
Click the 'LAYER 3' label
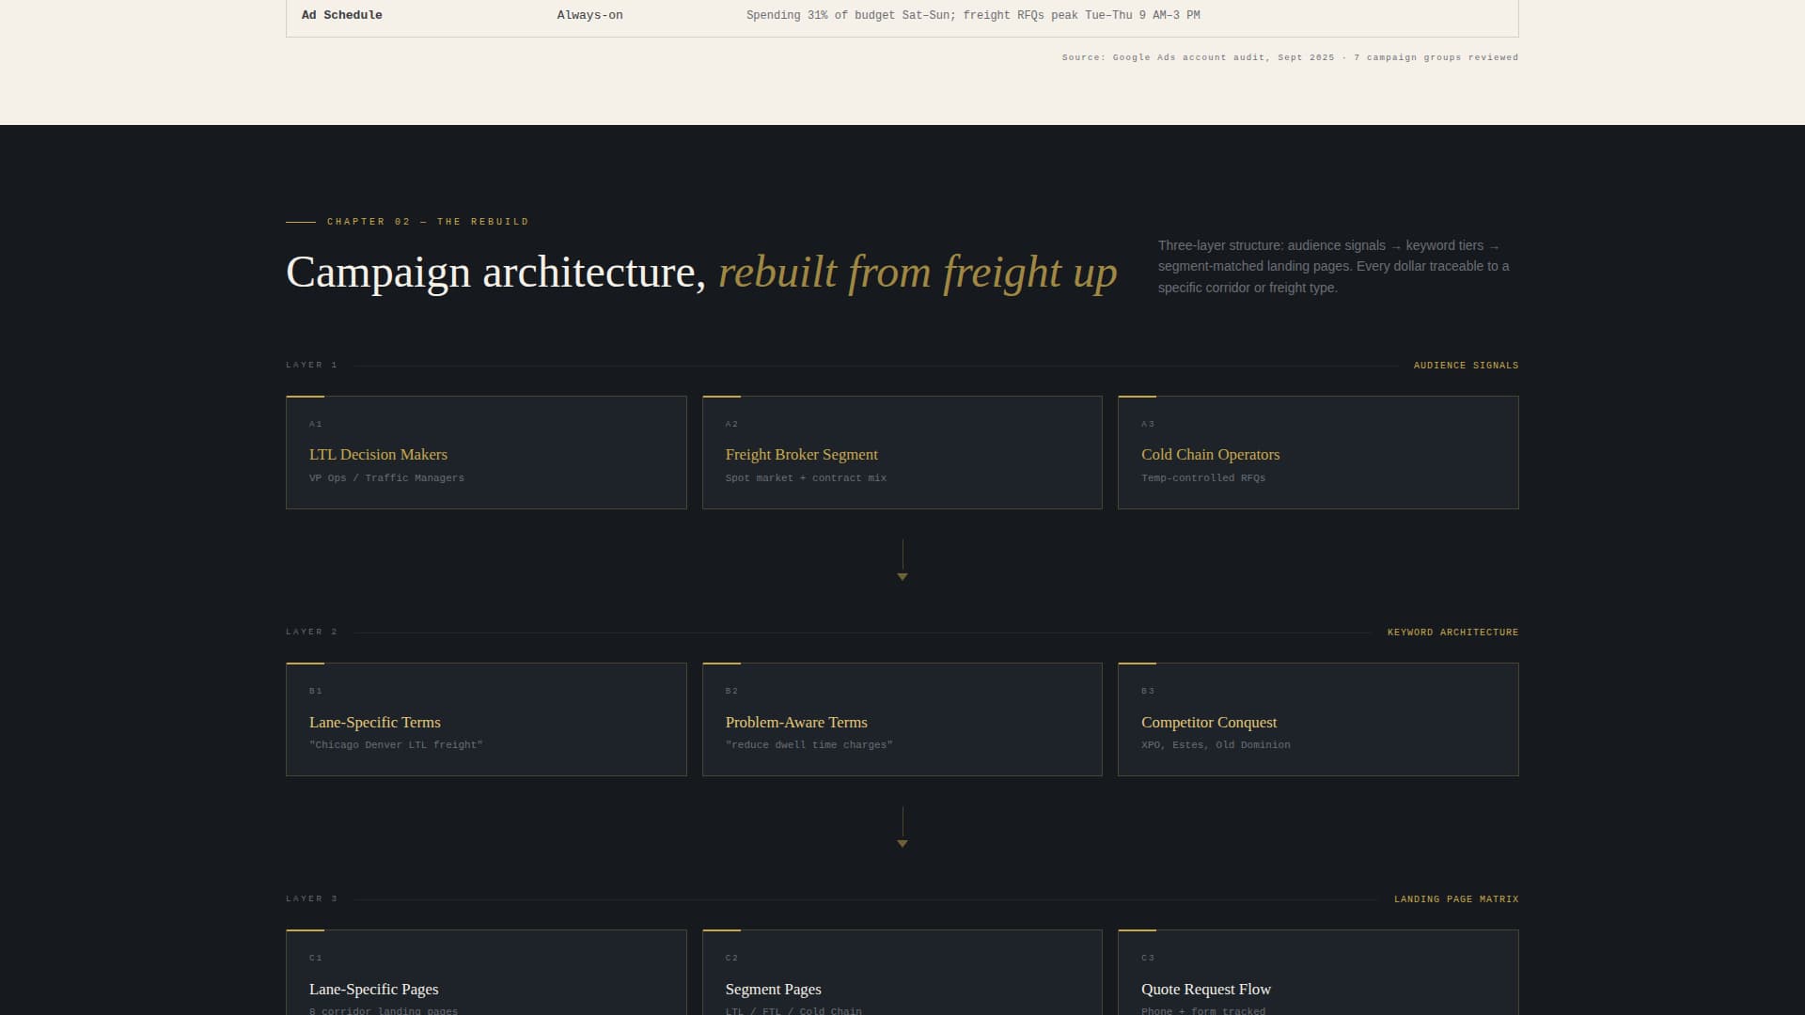(x=311, y=898)
